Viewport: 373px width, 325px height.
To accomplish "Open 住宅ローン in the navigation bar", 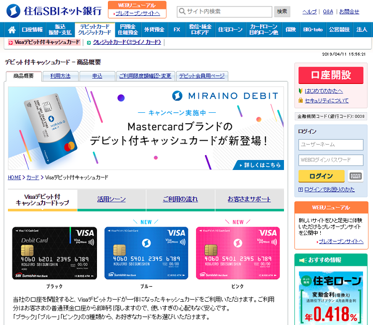I will pos(230,30).
